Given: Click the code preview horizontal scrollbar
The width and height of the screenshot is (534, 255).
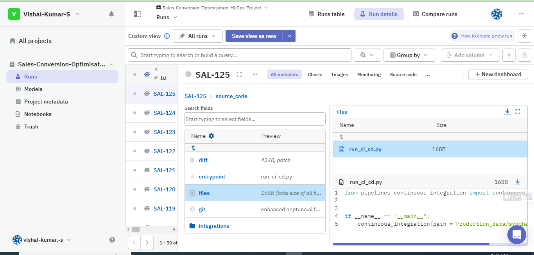Looking at the screenshot, I should tap(411, 244).
